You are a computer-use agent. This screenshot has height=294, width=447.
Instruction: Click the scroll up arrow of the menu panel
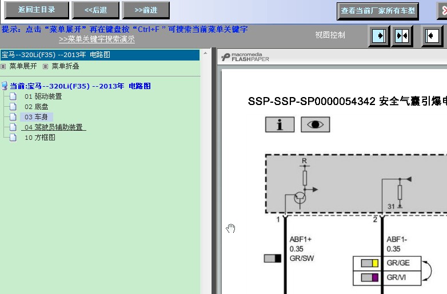(205, 53)
